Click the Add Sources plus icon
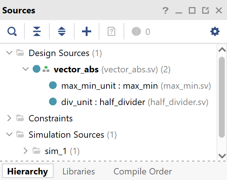This screenshot has height=180, width=227. [86, 32]
